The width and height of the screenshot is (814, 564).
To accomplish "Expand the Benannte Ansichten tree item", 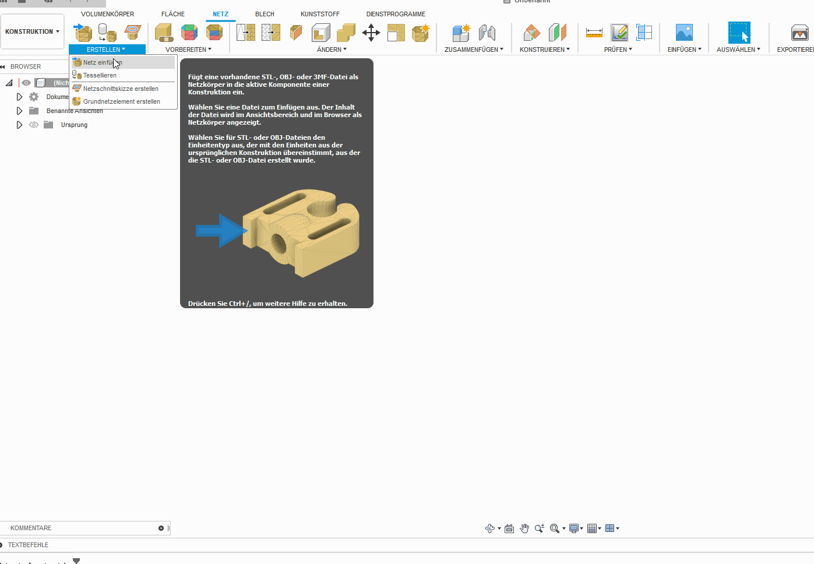I will 19,110.
